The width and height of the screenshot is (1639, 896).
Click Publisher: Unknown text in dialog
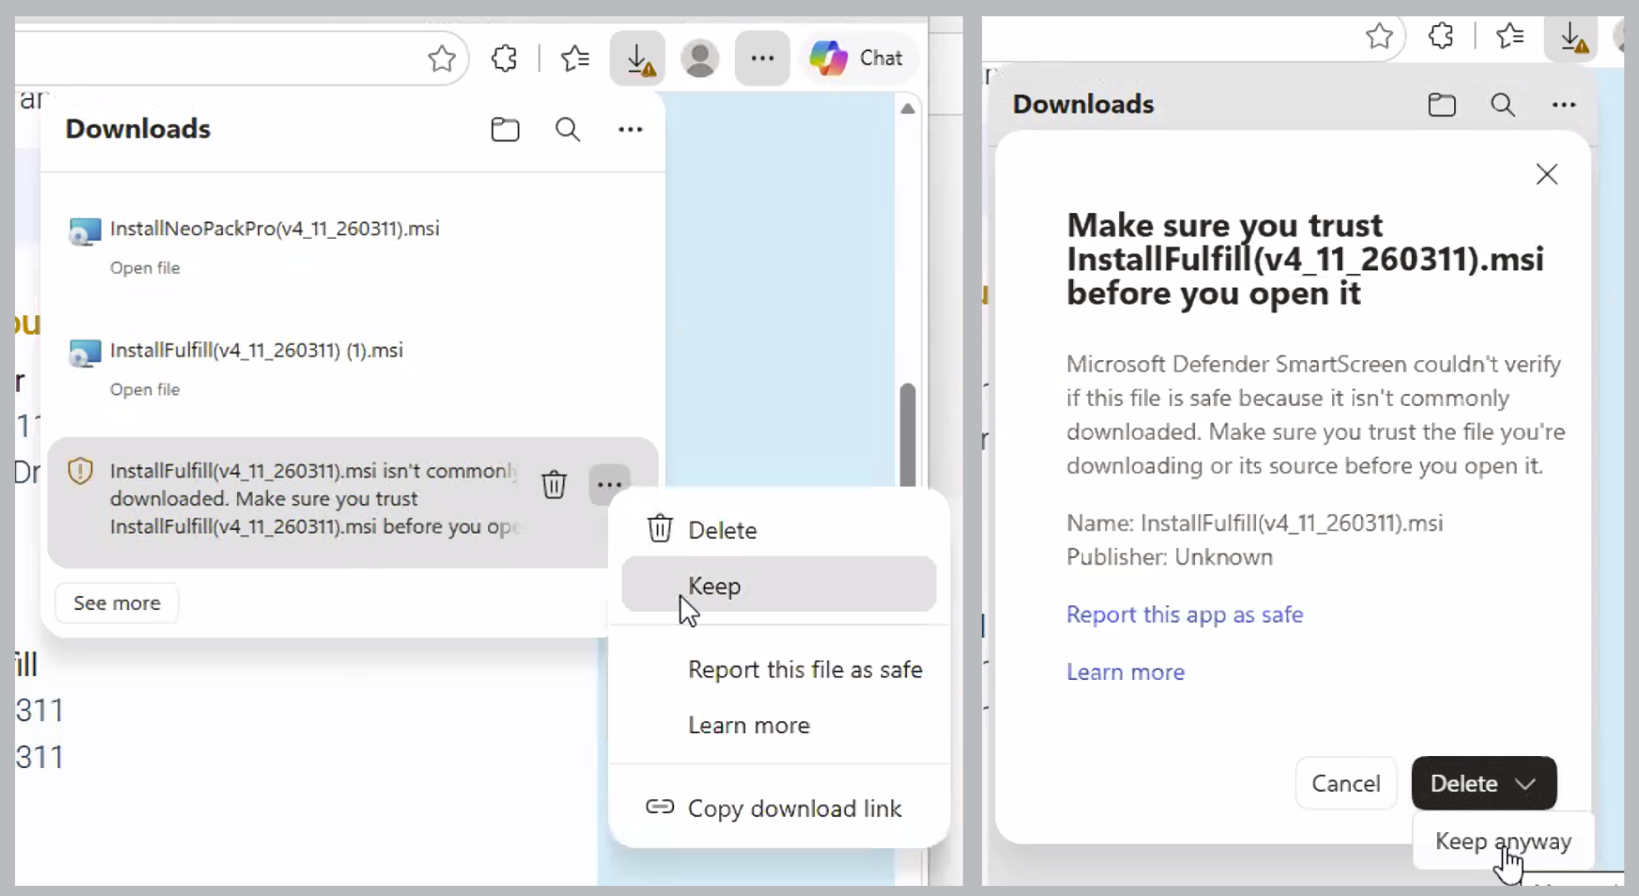click(x=1169, y=557)
